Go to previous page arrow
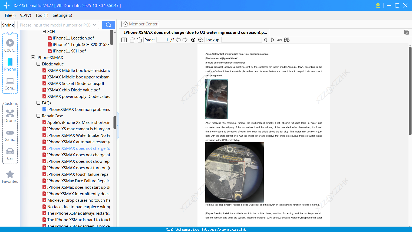Viewport: 412px width, 232px height. [178, 40]
